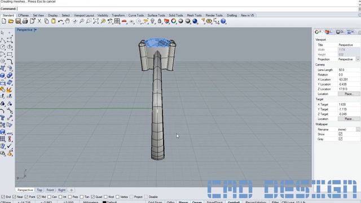Switch to the Front viewport tab

tap(50, 190)
